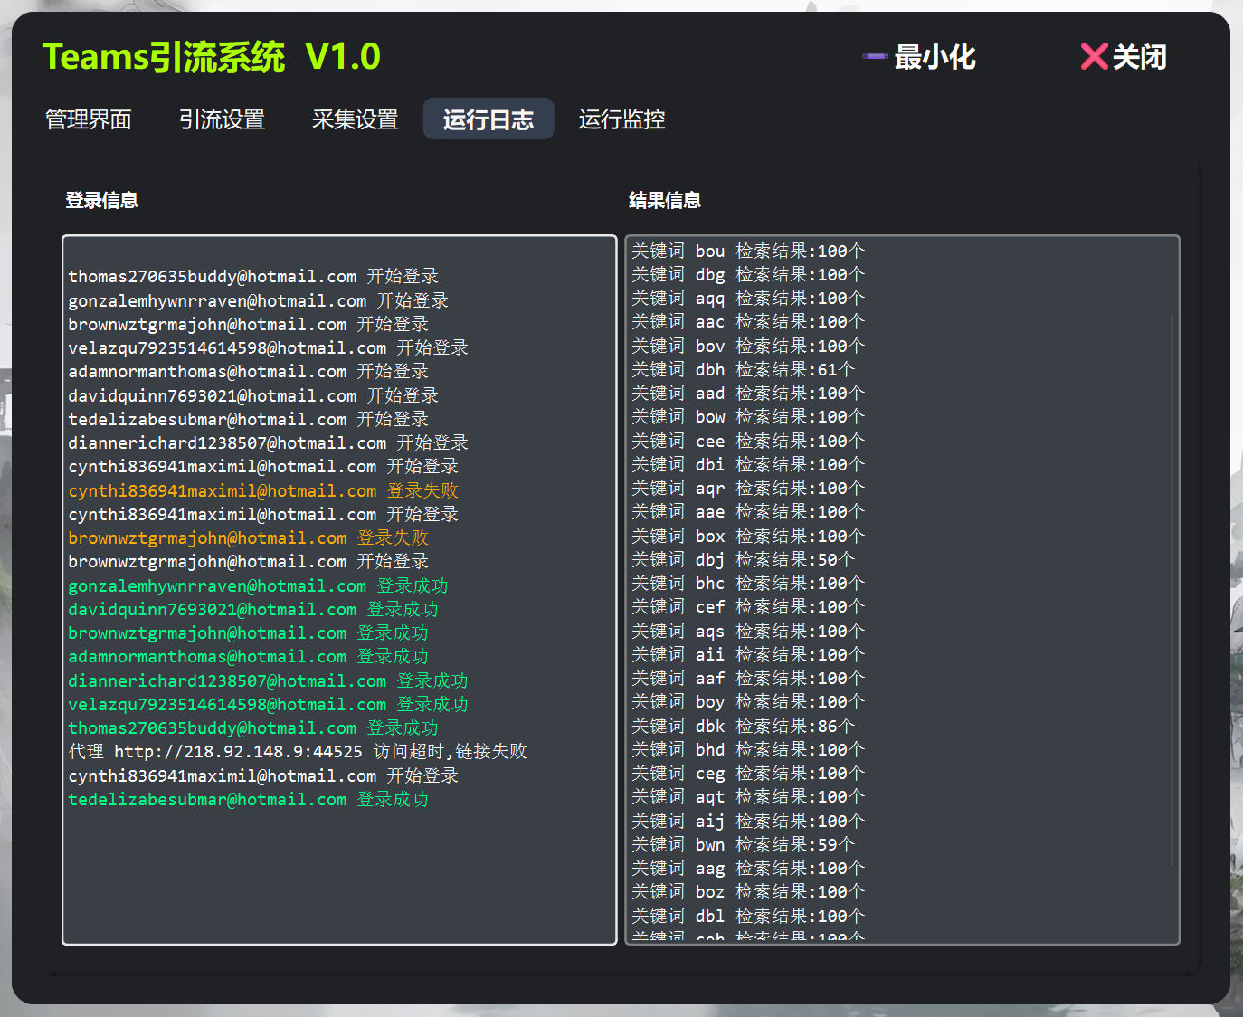Click the red X close icon
The height and width of the screenshot is (1017, 1243).
click(x=1094, y=56)
